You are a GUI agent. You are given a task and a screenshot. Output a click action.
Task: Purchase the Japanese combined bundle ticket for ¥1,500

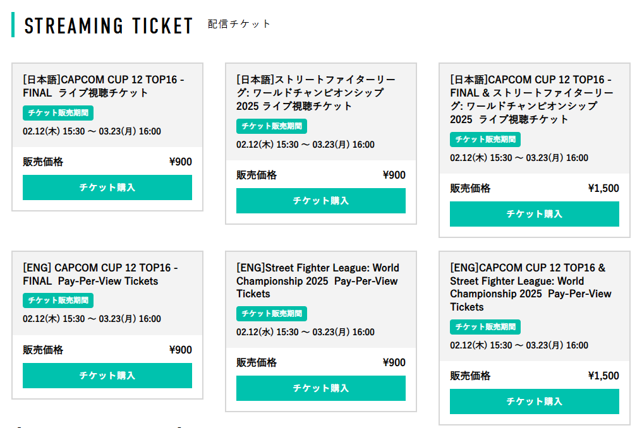click(534, 214)
